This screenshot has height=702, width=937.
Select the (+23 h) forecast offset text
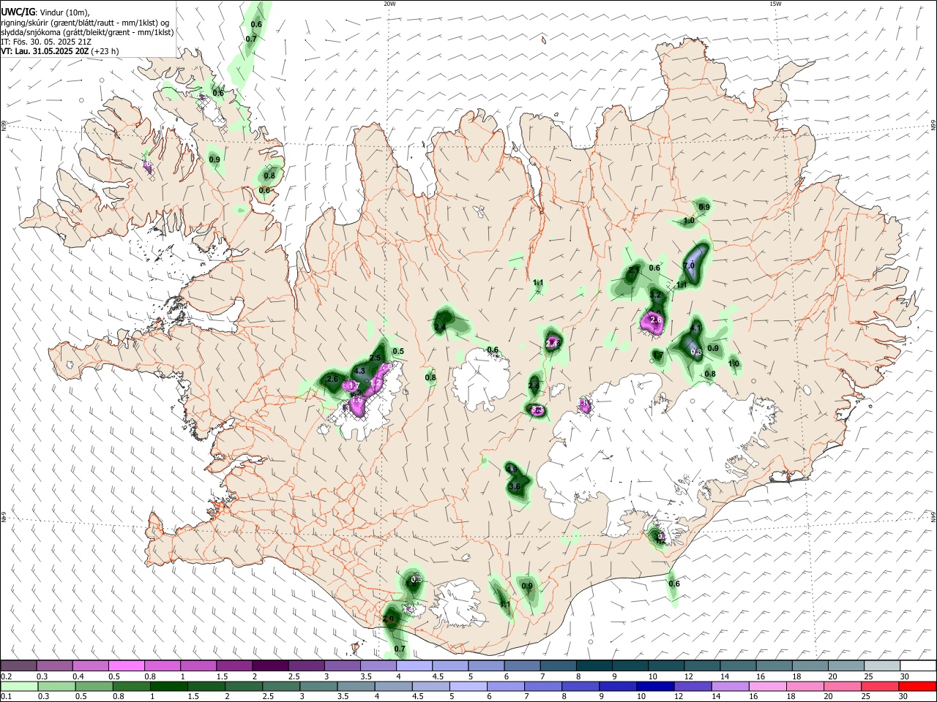click(105, 52)
